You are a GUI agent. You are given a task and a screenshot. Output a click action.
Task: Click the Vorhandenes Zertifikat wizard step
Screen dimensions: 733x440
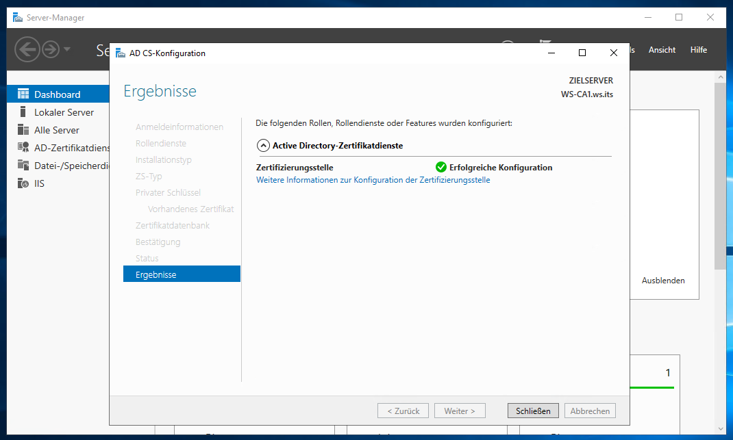tap(190, 209)
